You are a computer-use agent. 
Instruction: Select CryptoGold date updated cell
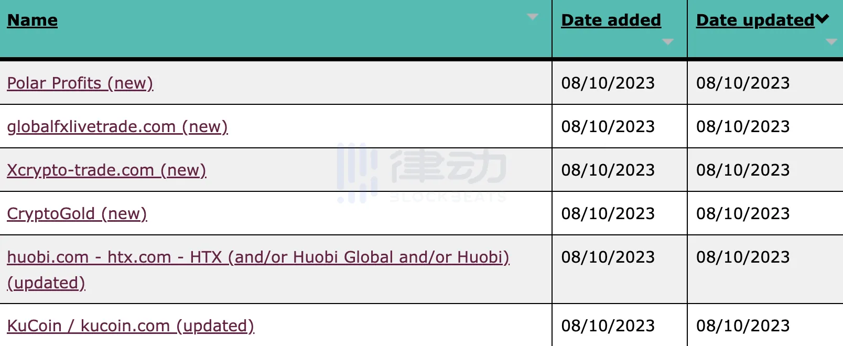click(765, 213)
